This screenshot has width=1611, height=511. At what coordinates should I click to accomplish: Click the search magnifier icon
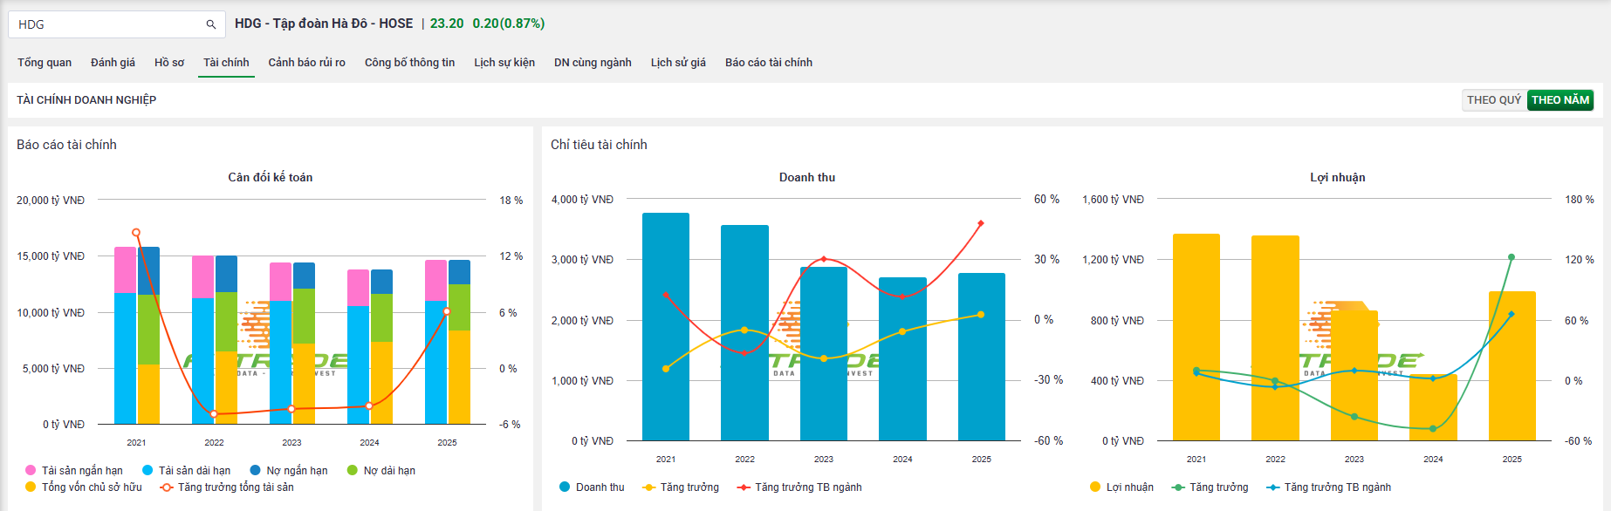(210, 24)
